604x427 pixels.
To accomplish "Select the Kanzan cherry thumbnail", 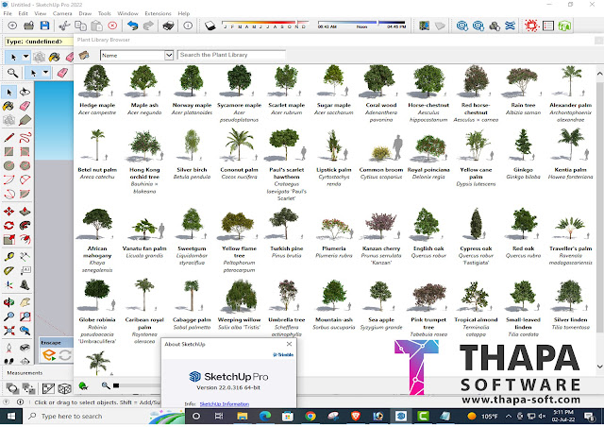I will (x=381, y=226).
